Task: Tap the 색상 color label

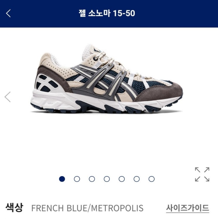Action: (14, 208)
